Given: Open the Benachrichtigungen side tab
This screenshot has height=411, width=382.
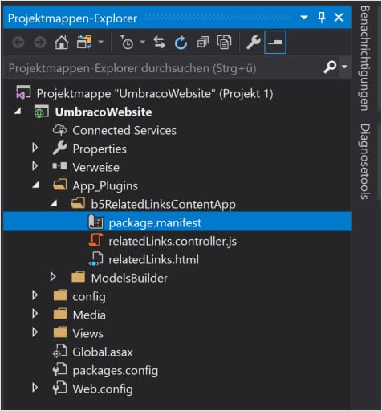Looking at the screenshot, I should tap(365, 59).
